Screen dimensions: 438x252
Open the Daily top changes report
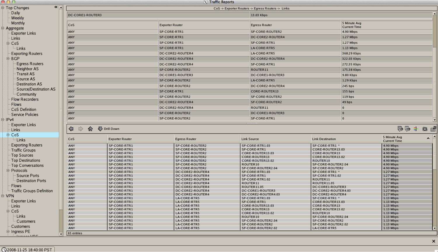(x=15, y=13)
